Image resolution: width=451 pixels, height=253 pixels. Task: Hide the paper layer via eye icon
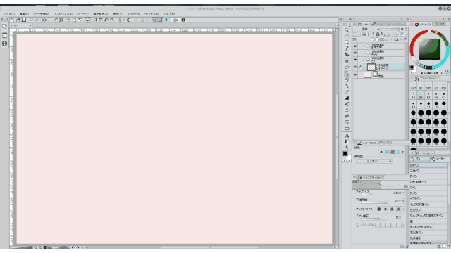(x=355, y=75)
